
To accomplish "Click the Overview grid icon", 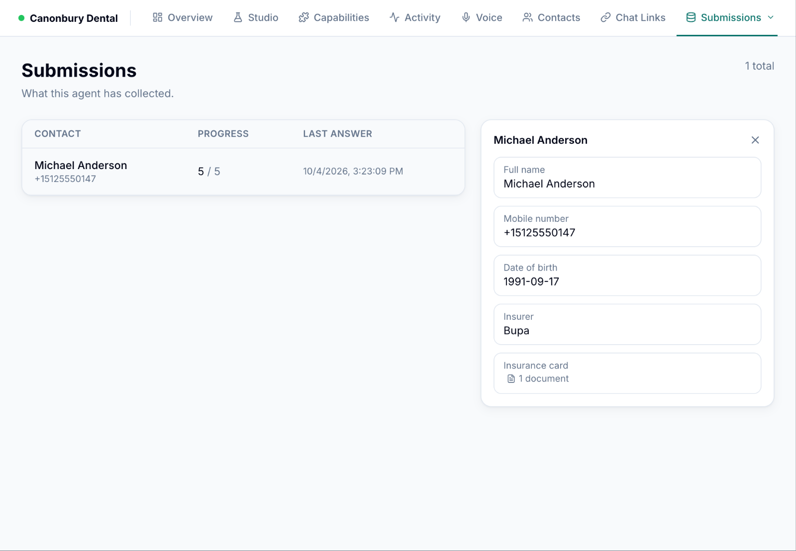I will 157,17.
